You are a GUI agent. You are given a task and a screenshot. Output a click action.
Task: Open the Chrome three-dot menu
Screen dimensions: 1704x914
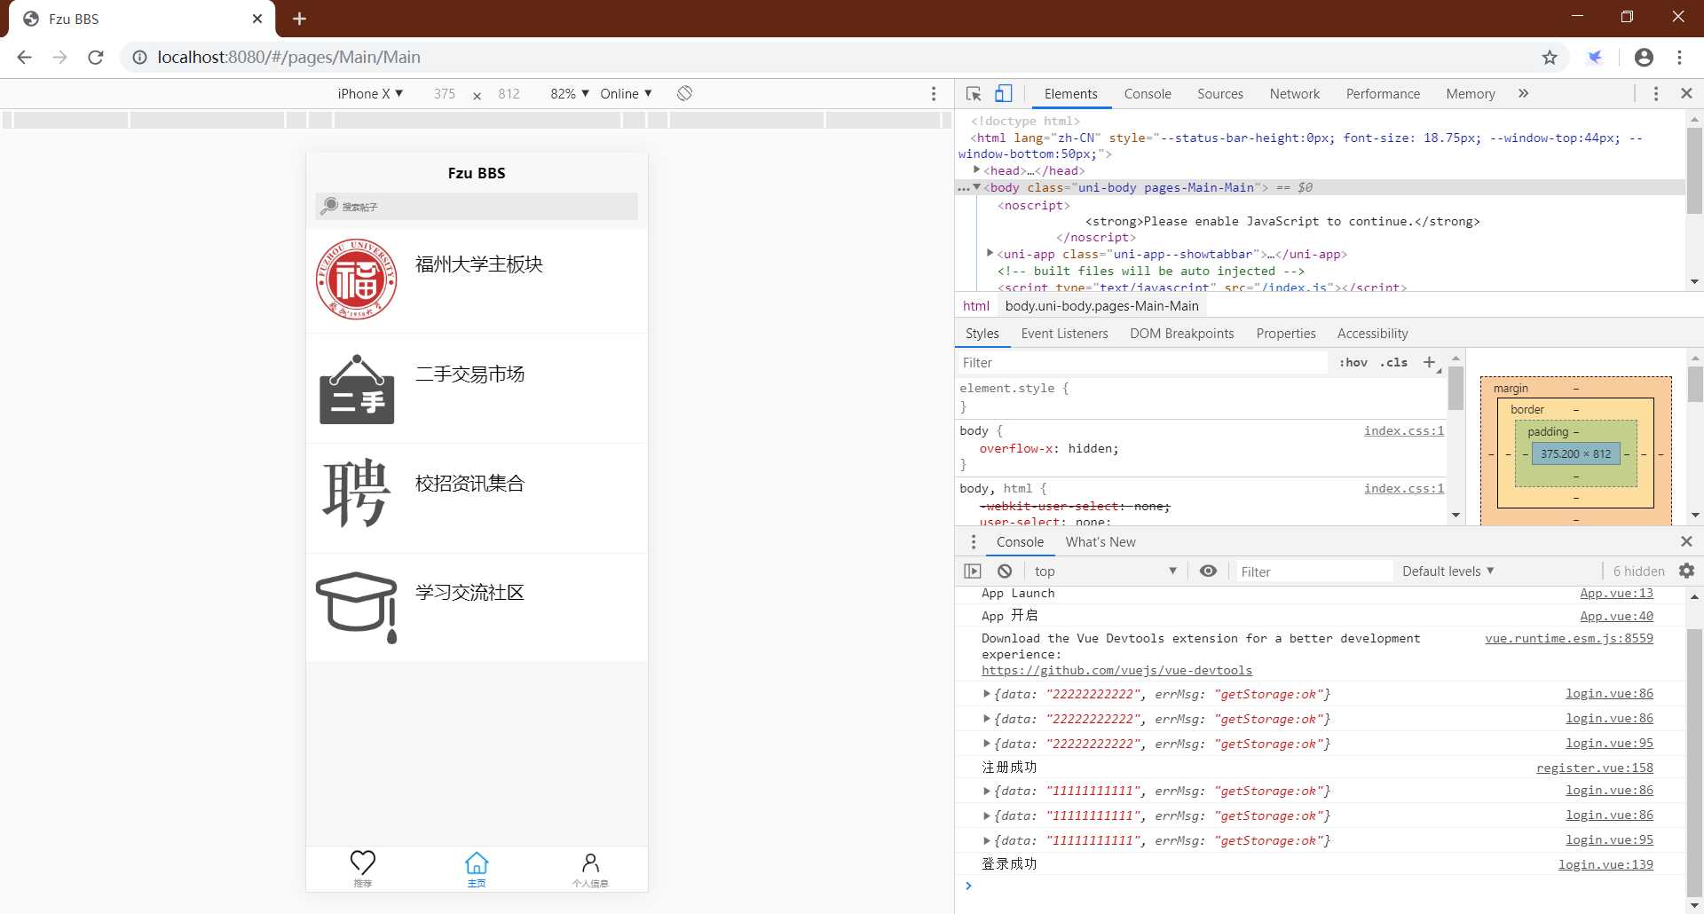[1679, 57]
